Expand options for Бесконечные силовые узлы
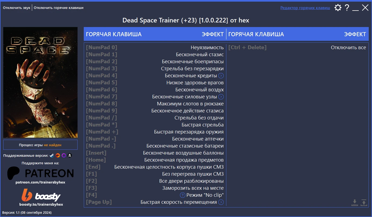The height and width of the screenshot is (217, 372). point(221,96)
